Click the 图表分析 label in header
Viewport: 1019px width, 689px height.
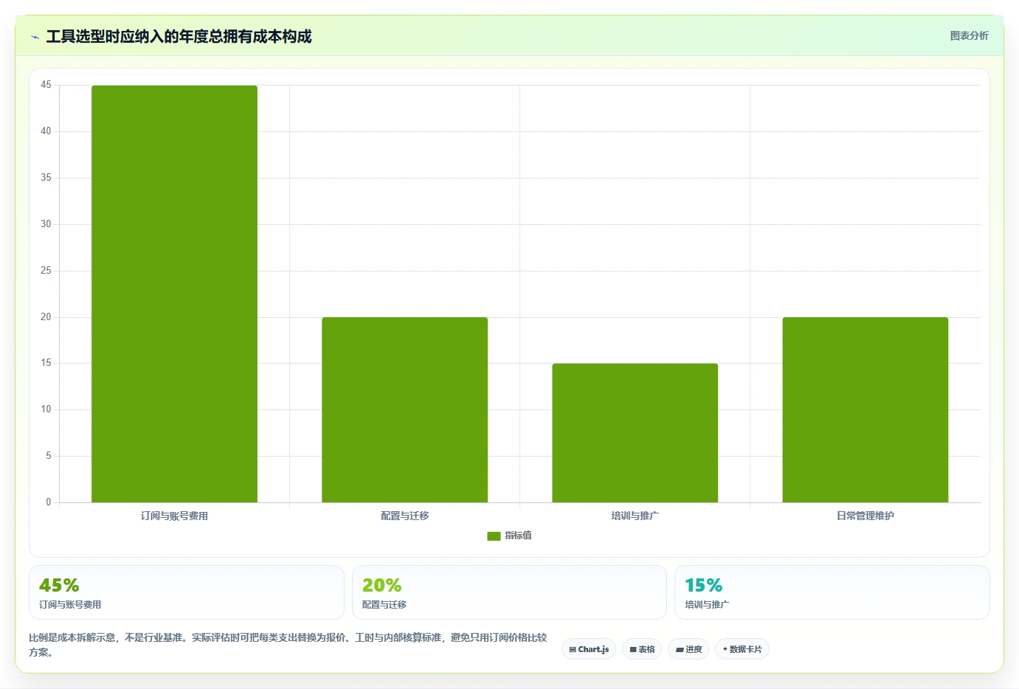click(969, 35)
